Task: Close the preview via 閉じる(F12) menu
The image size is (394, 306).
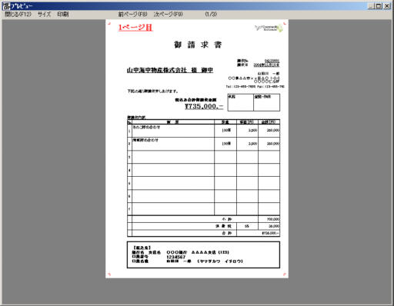Action: [x=18, y=14]
